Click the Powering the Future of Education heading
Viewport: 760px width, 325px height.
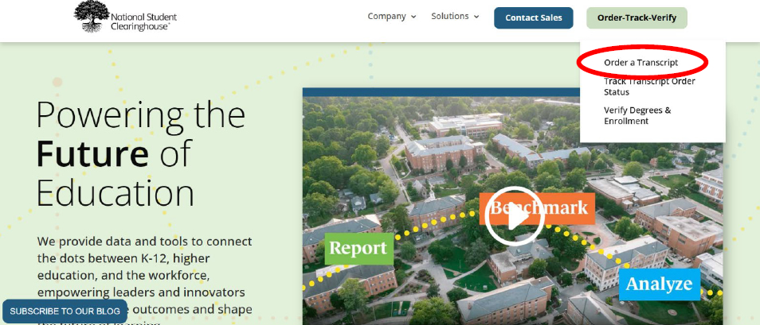pos(140,154)
